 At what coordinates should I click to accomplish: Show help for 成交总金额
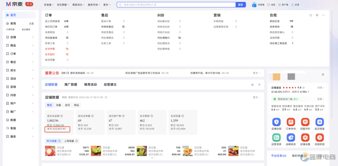pos(62,116)
